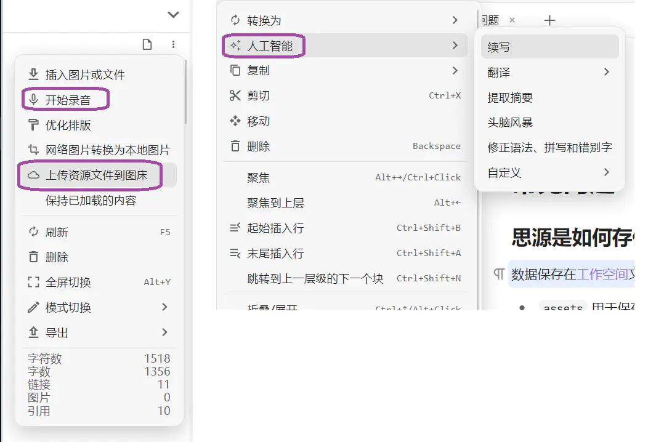Click the 字符数 1518 statistic row

(99, 358)
